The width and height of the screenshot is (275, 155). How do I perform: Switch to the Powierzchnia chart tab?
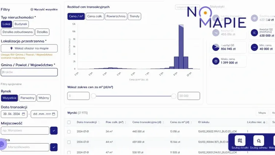tap(116, 16)
